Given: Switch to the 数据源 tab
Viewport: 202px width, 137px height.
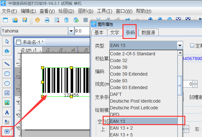Looking at the screenshot, I should [x=148, y=32].
